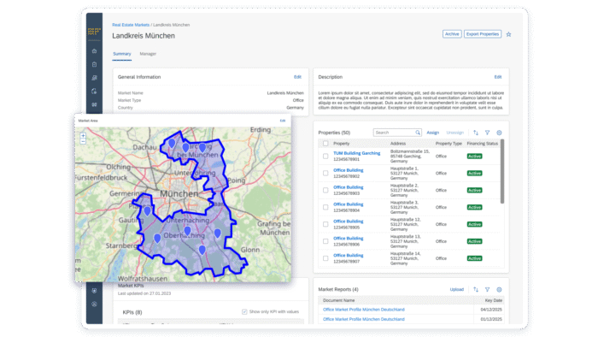598x337 pixels.
Task: Click the Properties list vertical scrollbar
Action: click(502, 171)
